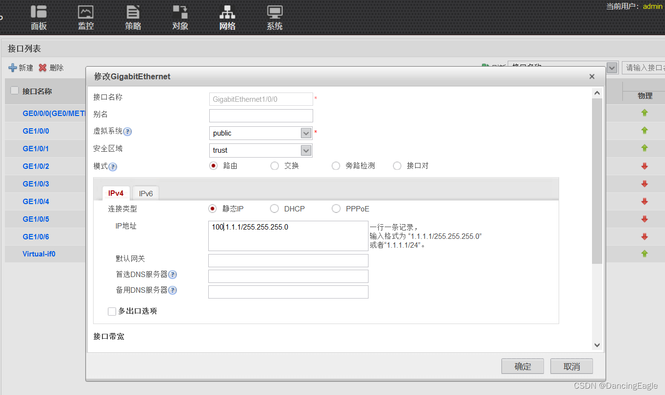Click the 取消 button
Image resolution: width=665 pixels, height=395 pixels.
[x=571, y=367]
